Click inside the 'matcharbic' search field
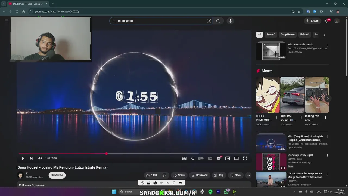This screenshot has height=196, width=348. point(160,21)
